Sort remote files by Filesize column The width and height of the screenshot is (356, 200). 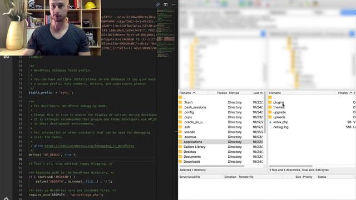(x=344, y=93)
